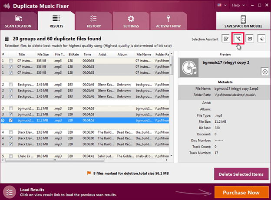This screenshot has height=200, width=271.
Task: Click the selected row radio indicator
Action: pyautogui.click(x=3, y=120)
